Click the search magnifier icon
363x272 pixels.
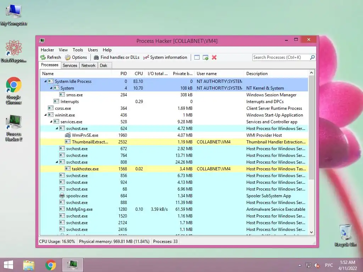coord(312,57)
